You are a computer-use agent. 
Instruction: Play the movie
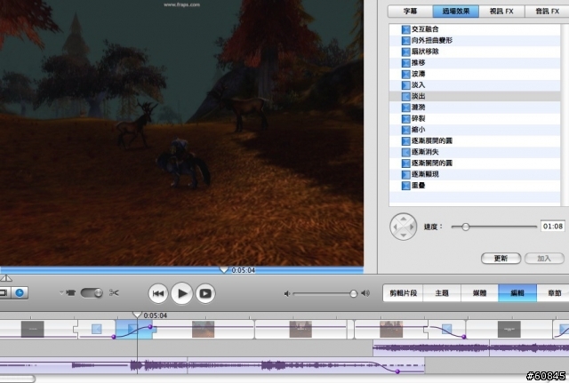tap(181, 293)
